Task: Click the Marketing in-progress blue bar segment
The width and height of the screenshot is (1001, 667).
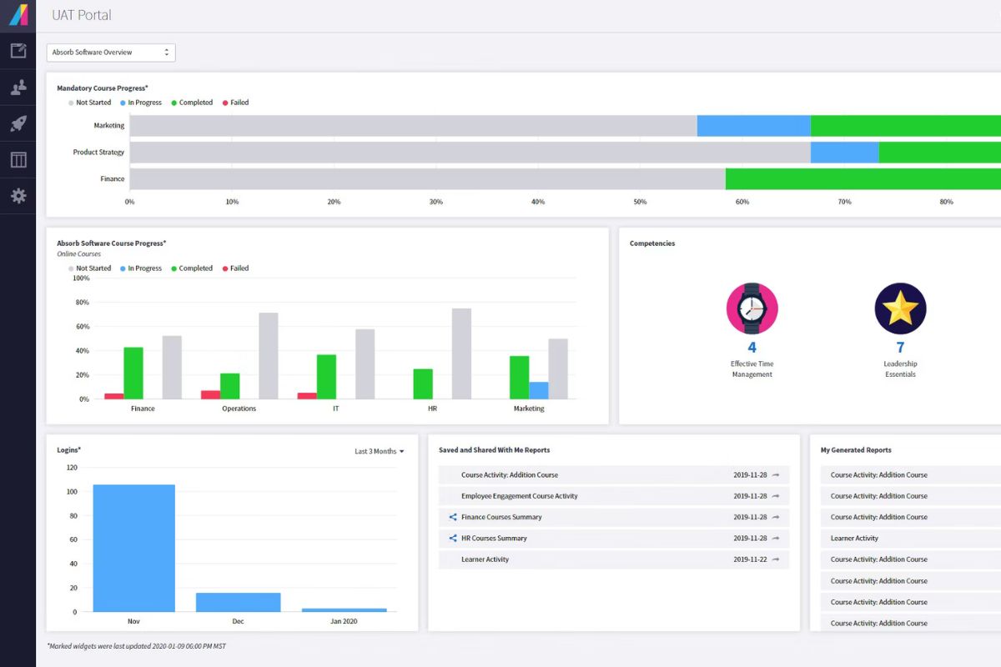Action: pyautogui.click(x=754, y=126)
